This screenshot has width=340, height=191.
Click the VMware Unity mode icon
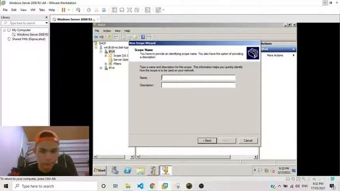(x=137, y=10)
